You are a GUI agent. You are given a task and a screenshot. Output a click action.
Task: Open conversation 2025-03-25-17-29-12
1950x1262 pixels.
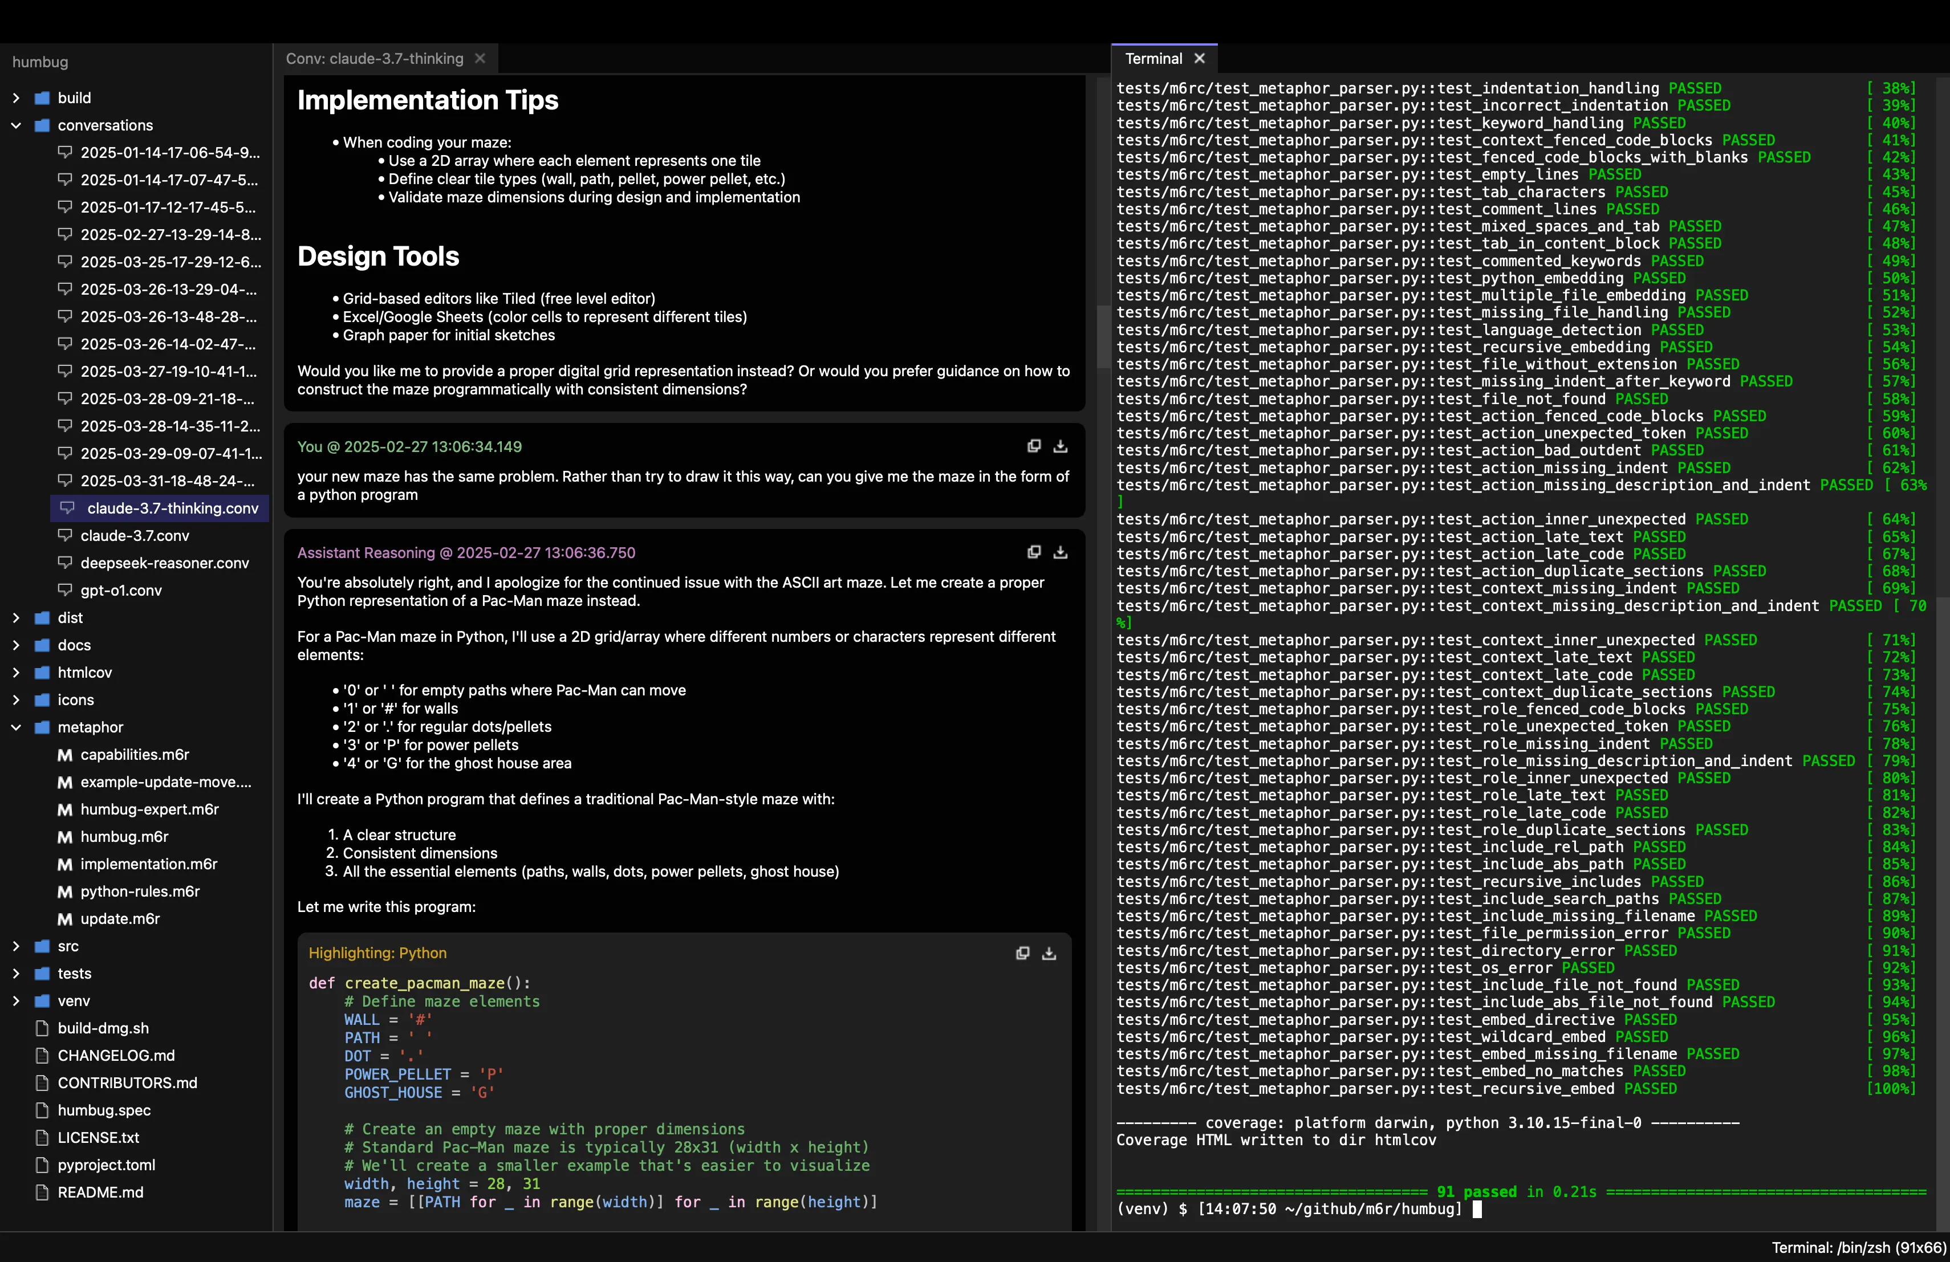(159, 262)
